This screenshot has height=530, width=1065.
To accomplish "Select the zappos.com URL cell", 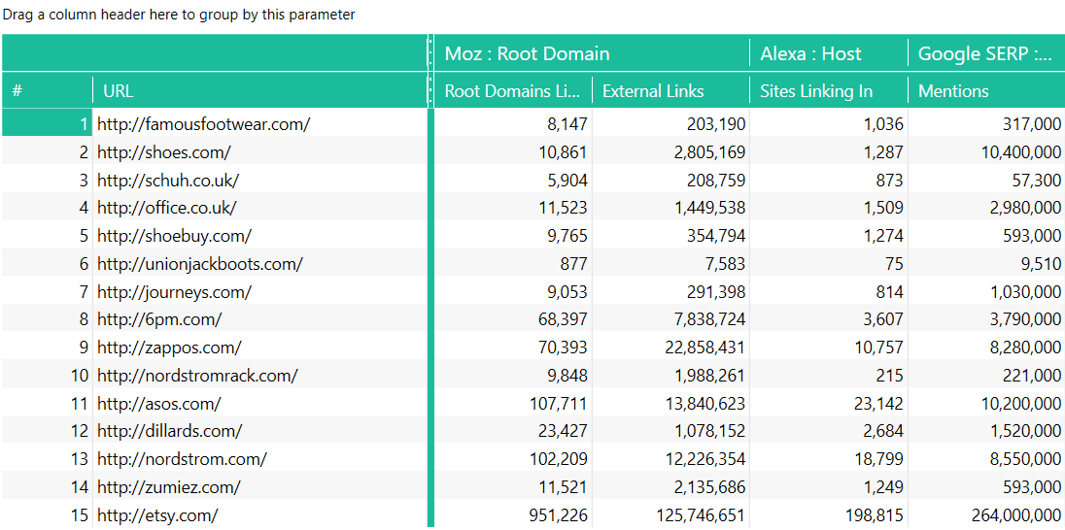I will (260, 348).
